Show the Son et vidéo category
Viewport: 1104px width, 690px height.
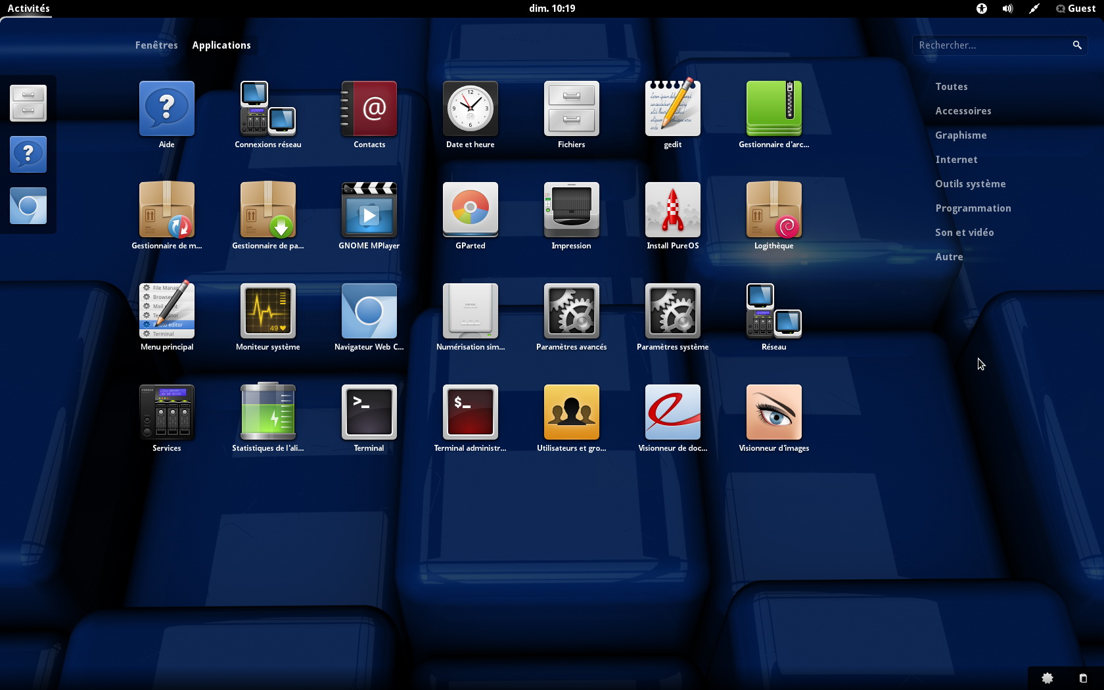coord(964,233)
